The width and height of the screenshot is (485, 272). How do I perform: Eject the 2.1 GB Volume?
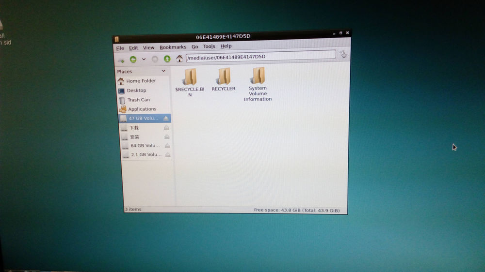[168, 154]
